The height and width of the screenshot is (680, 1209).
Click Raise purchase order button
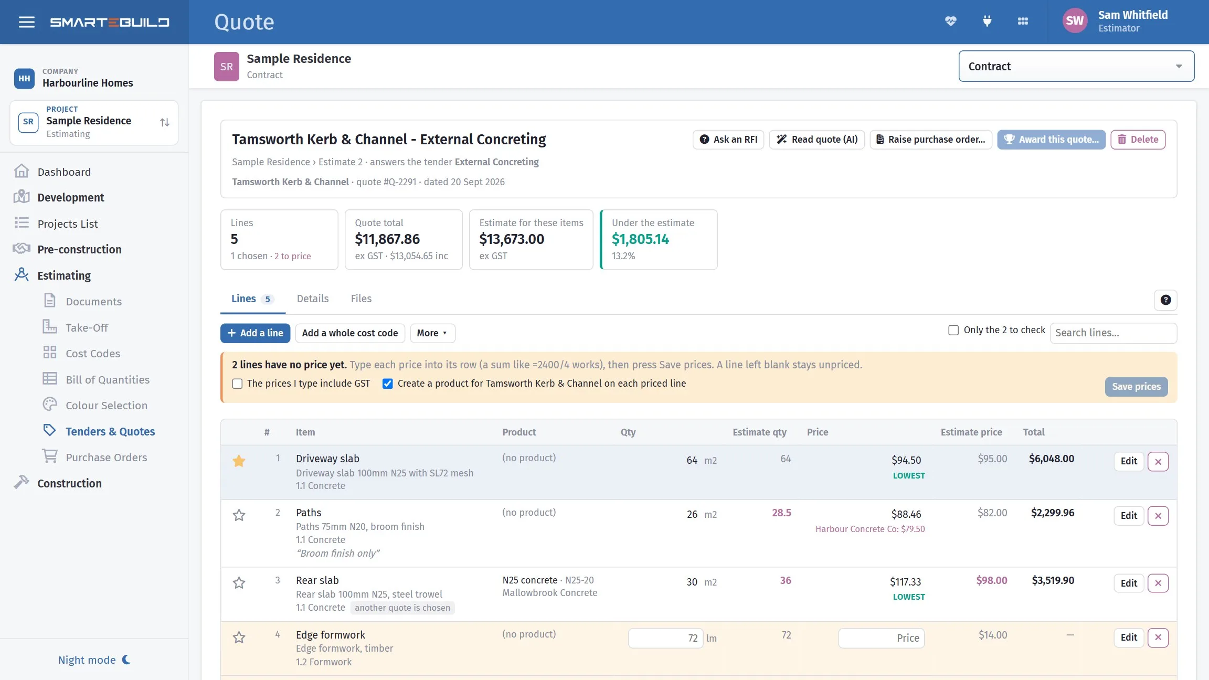(931, 140)
